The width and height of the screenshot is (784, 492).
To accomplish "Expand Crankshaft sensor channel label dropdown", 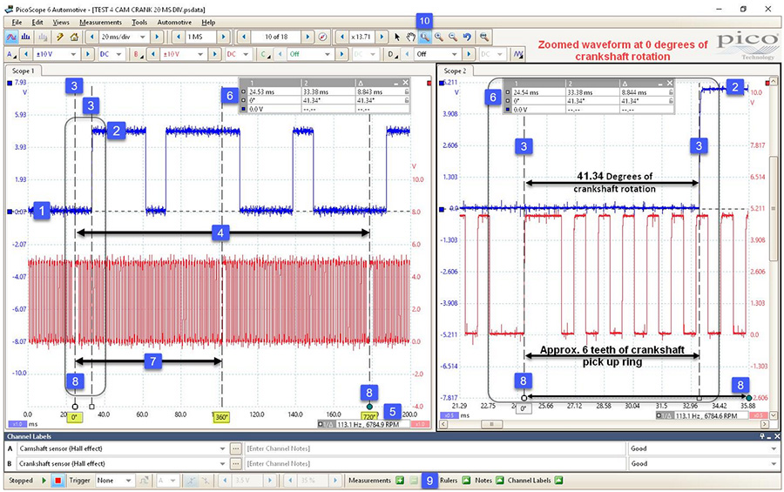I will (x=222, y=464).
